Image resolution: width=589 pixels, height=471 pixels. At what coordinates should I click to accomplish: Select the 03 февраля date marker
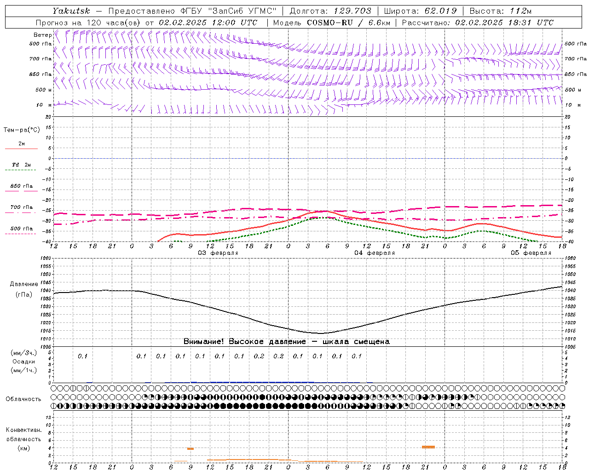pos(218,253)
